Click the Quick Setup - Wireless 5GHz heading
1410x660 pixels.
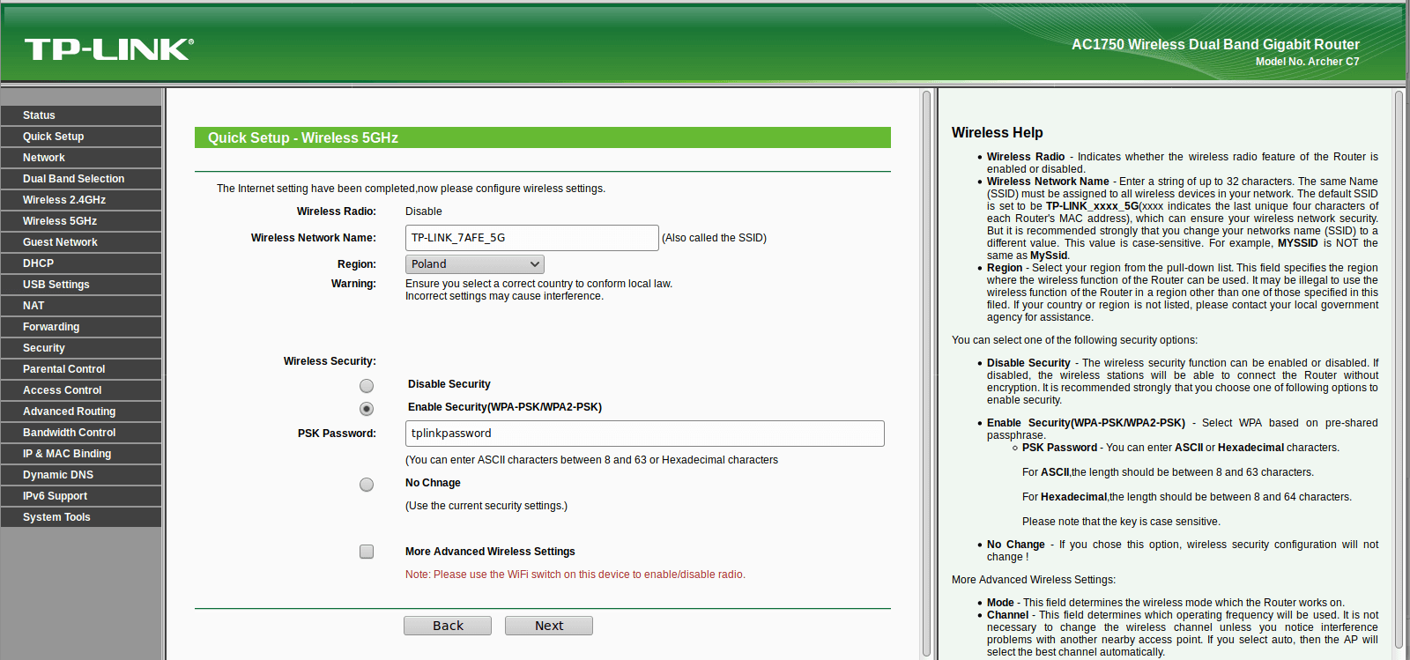click(x=303, y=137)
